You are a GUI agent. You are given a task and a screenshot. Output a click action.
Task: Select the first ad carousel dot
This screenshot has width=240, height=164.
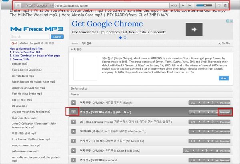(x=120, y=38)
